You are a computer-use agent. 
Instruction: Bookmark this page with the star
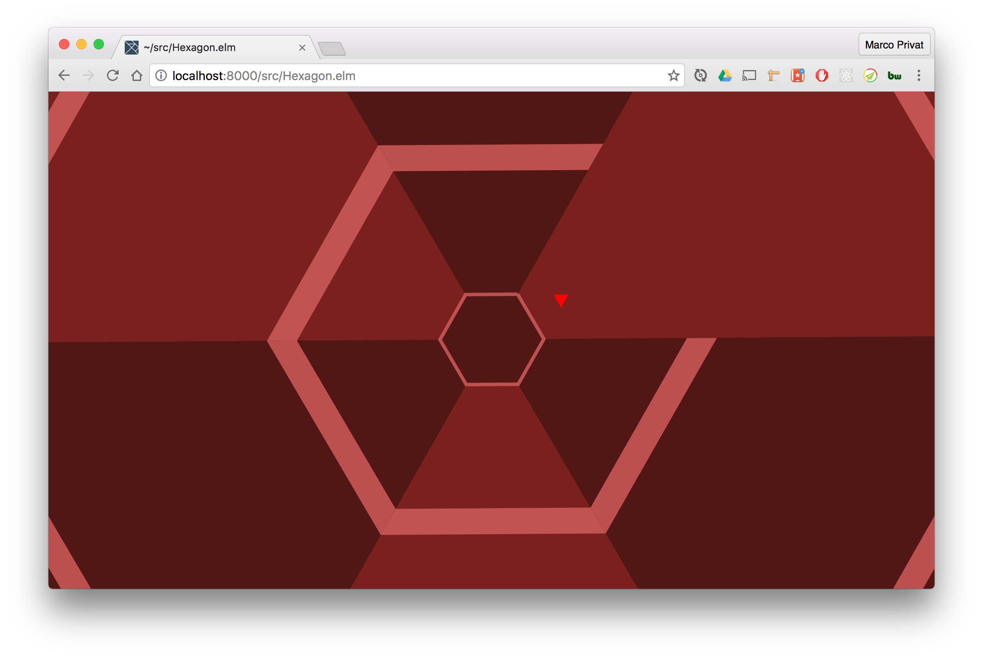(x=673, y=75)
